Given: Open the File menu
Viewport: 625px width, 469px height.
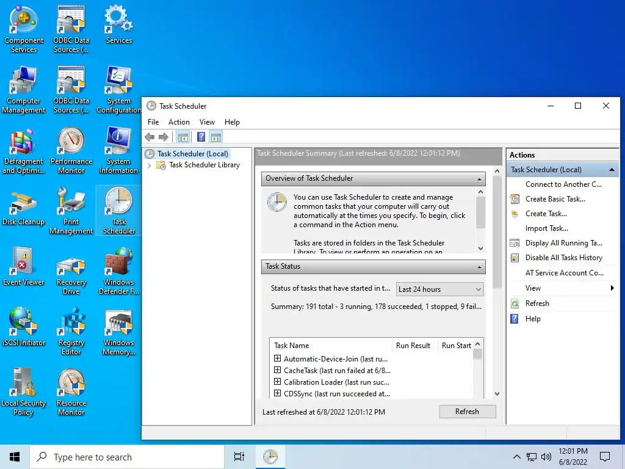Looking at the screenshot, I should 153,122.
